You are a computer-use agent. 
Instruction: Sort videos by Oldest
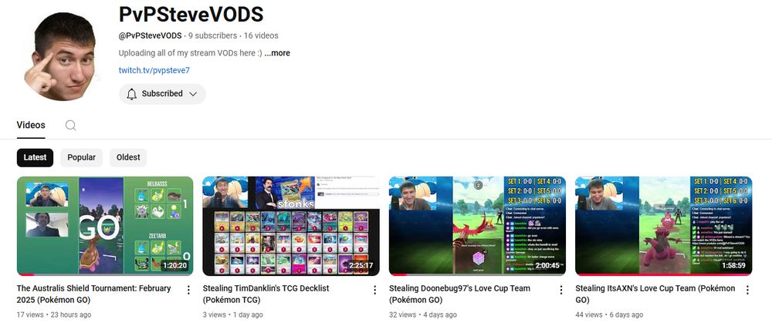coord(128,157)
